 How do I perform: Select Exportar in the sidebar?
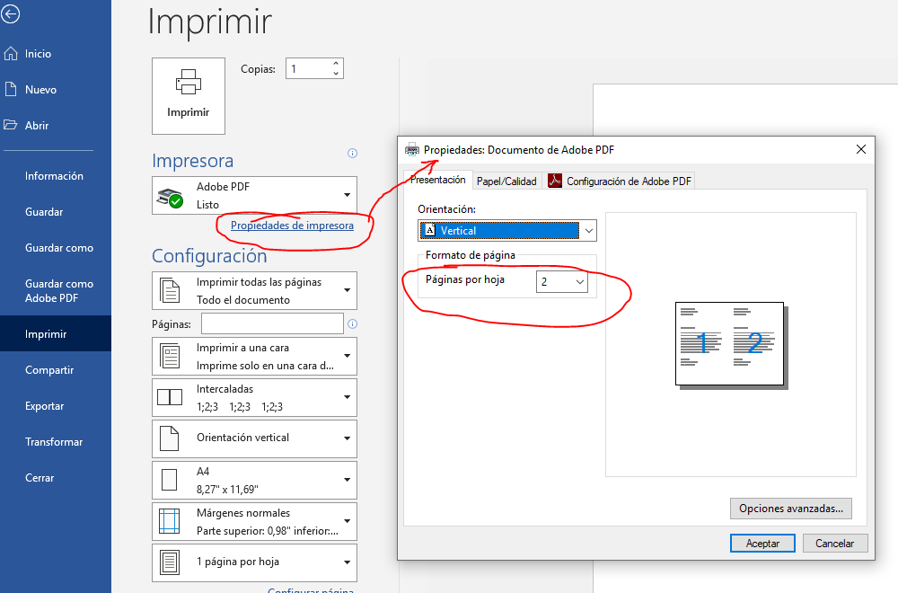56,405
